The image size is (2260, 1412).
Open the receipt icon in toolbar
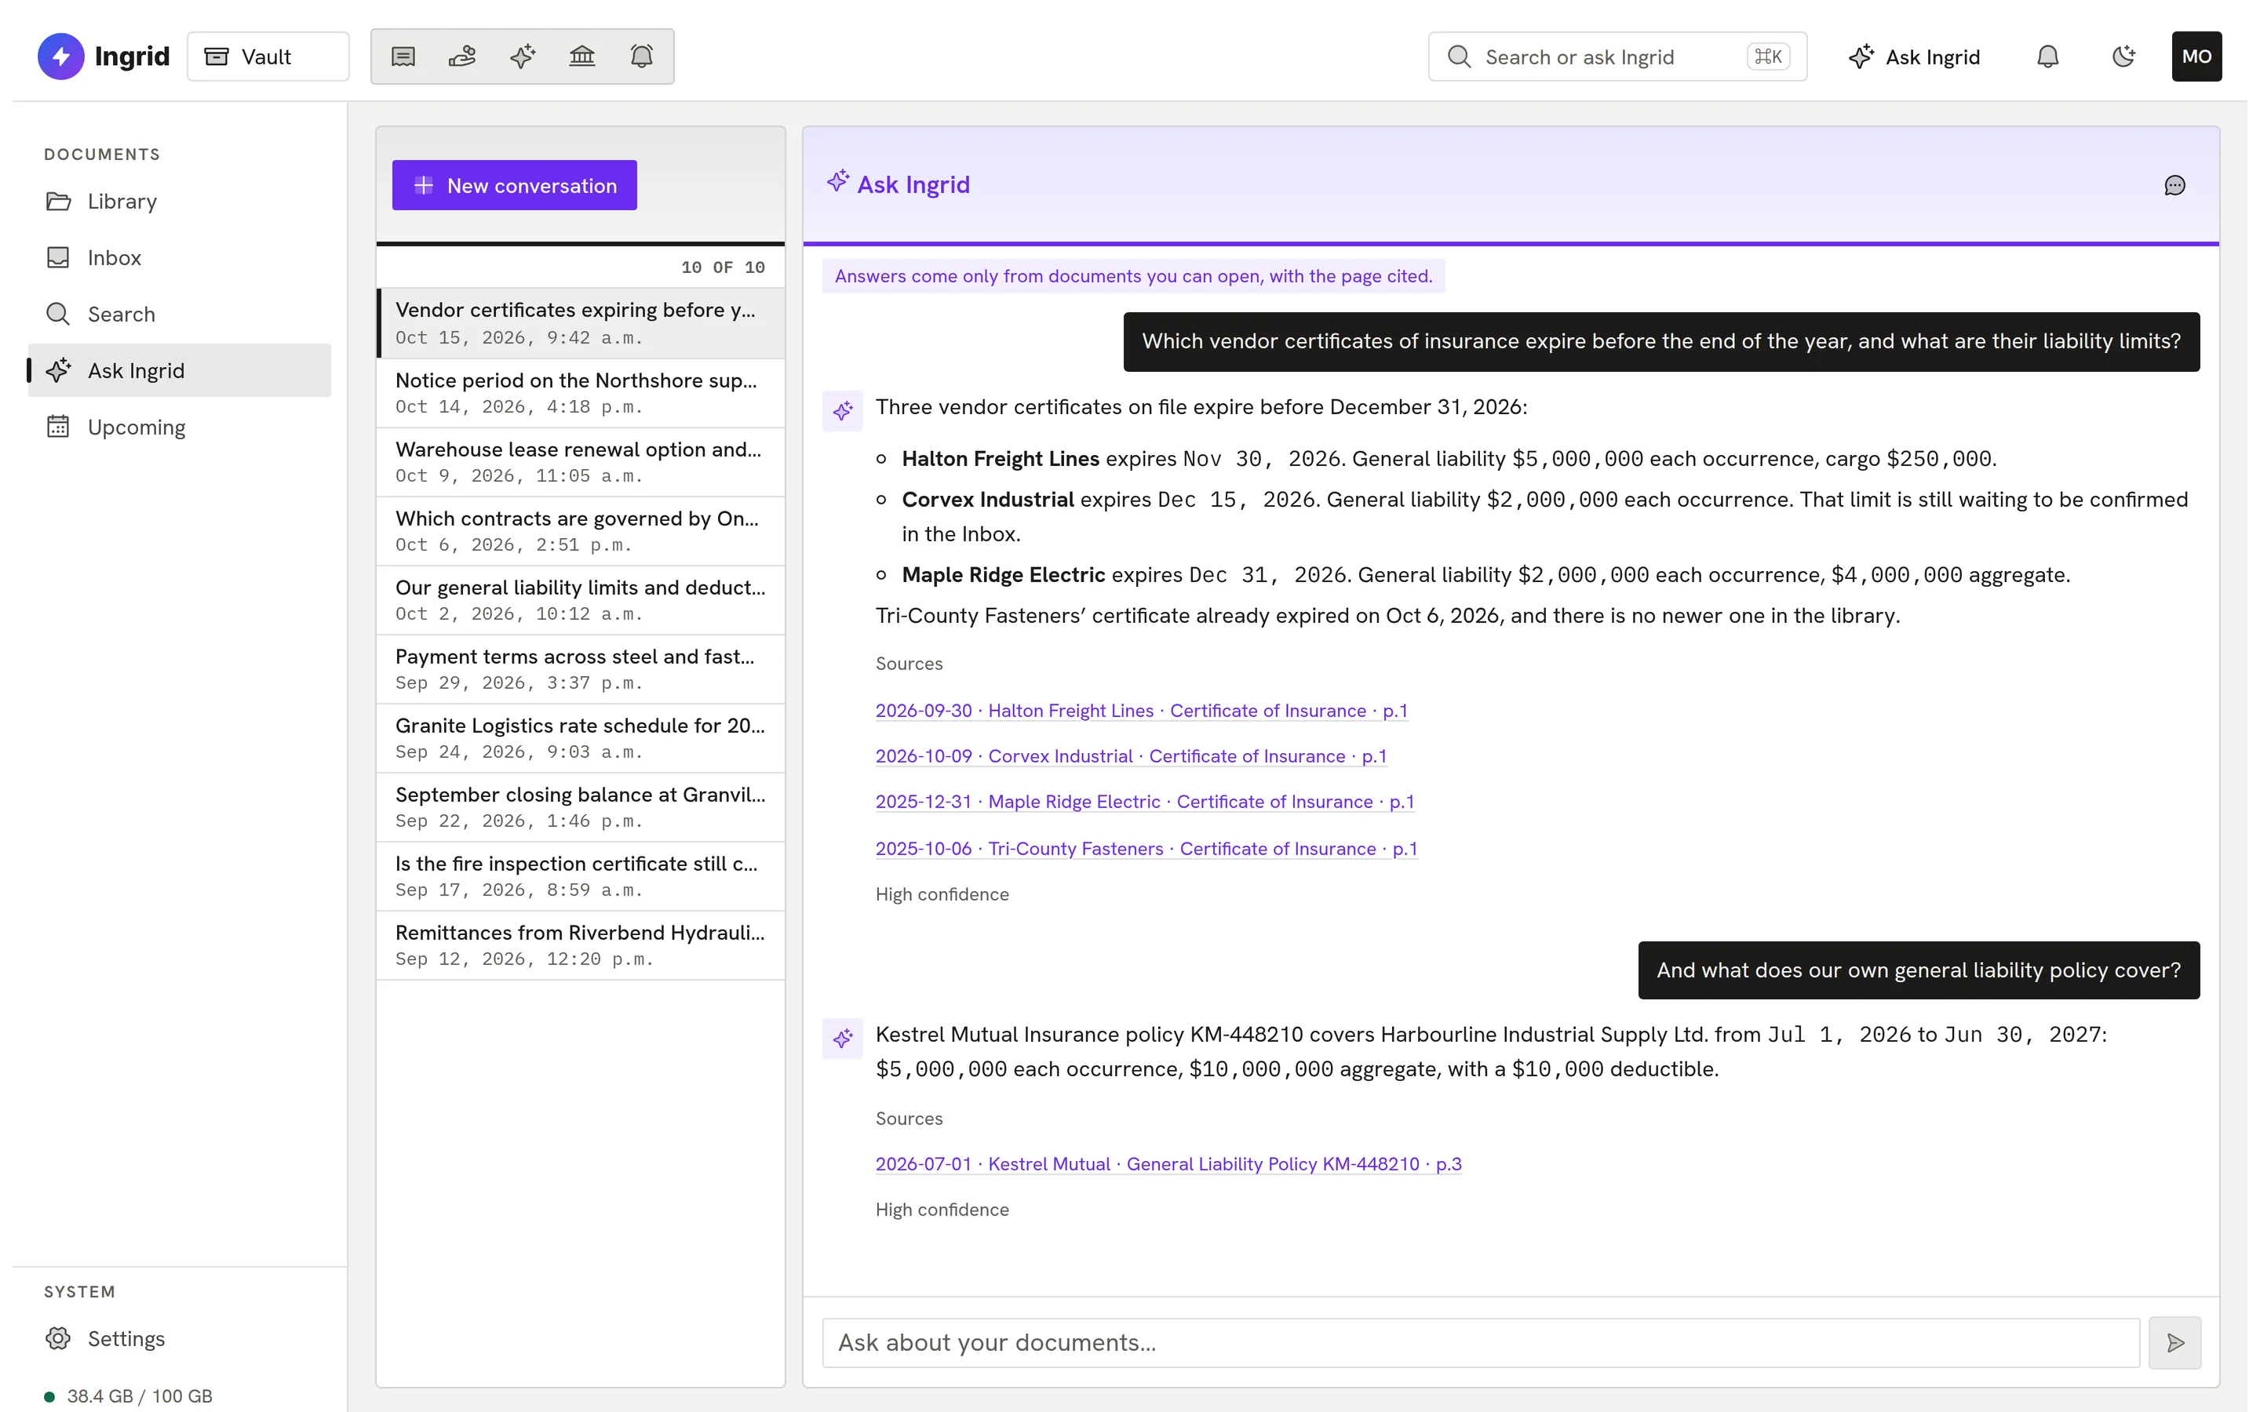(403, 57)
